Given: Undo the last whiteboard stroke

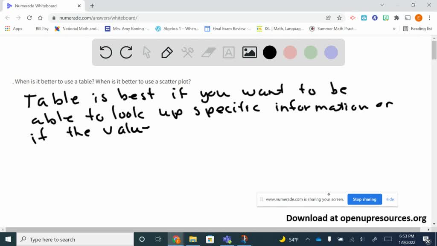Looking at the screenshot, I should (105, 53).
